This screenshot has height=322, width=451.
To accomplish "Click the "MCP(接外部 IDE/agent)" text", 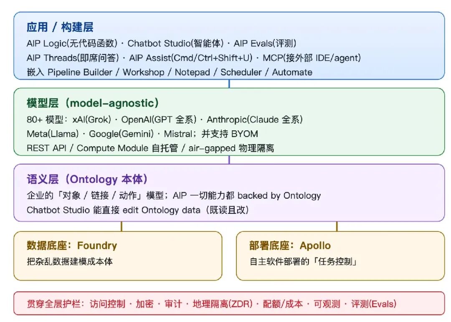I will coord(312,58).
